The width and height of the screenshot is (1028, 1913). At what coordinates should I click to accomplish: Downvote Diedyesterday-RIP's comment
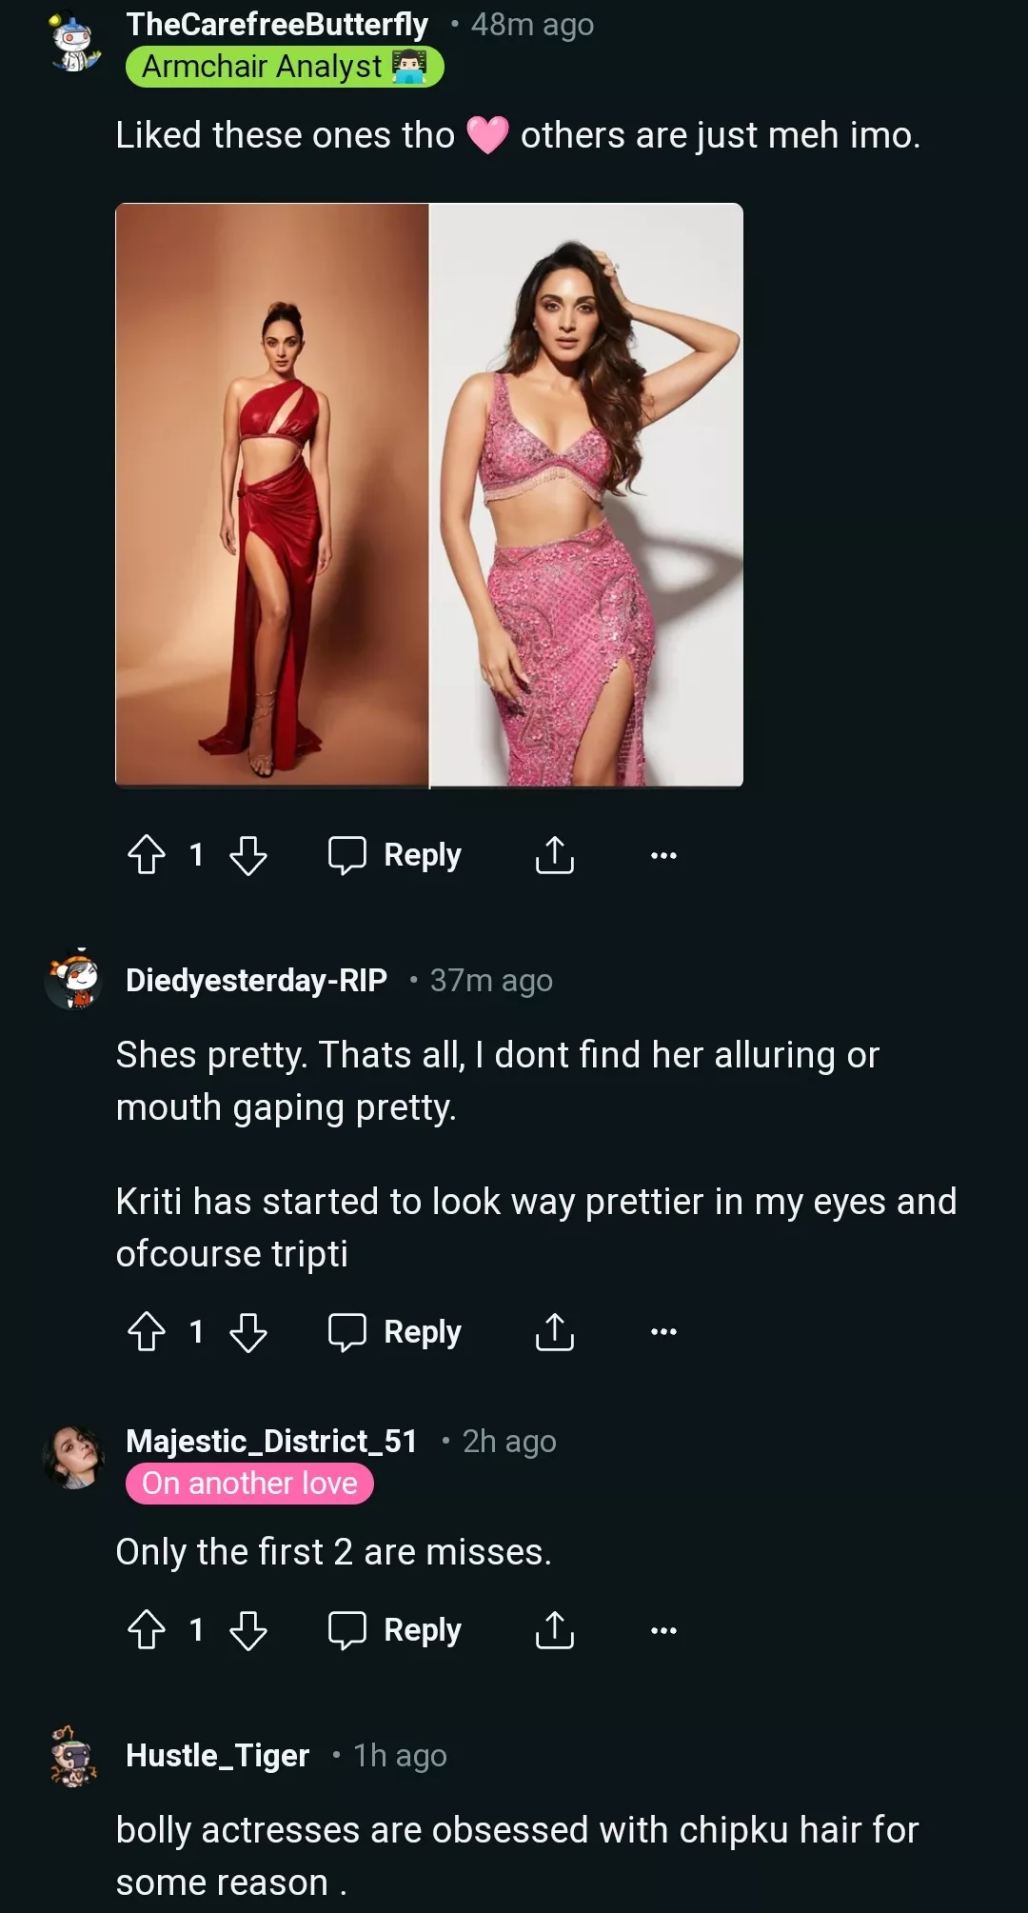click(248, 1331)
